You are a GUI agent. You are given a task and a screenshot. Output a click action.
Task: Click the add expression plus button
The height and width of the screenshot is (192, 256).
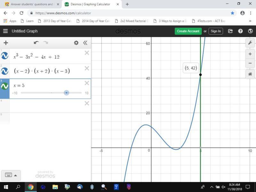[x=6, y=43]
